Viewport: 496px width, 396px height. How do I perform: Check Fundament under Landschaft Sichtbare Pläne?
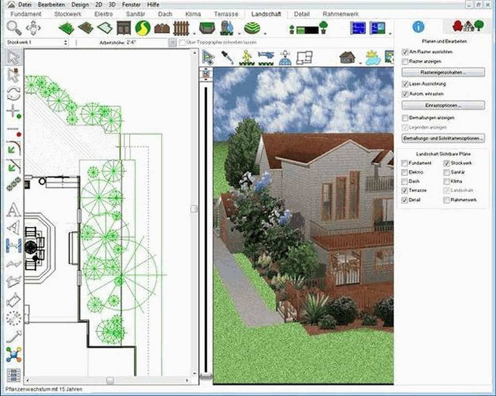[x=404, y=163]
